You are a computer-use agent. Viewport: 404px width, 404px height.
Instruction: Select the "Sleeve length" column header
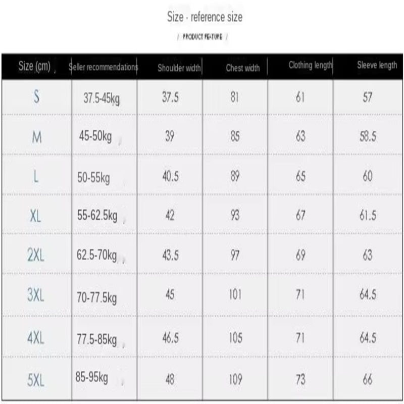(x=377, y=65)
